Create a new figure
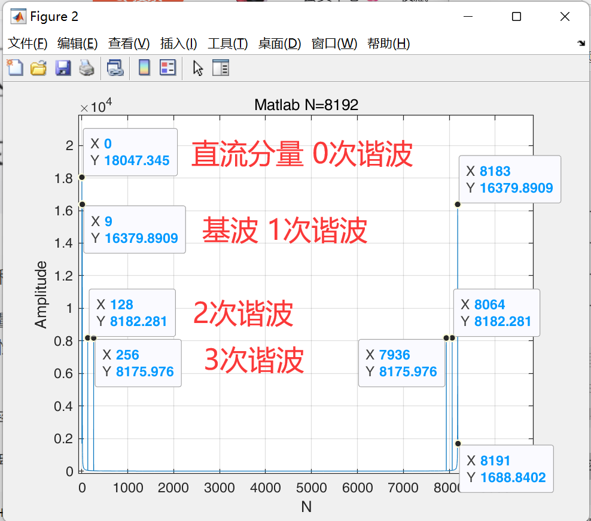Screen dimensions: 591x521 tap(14, 68)
